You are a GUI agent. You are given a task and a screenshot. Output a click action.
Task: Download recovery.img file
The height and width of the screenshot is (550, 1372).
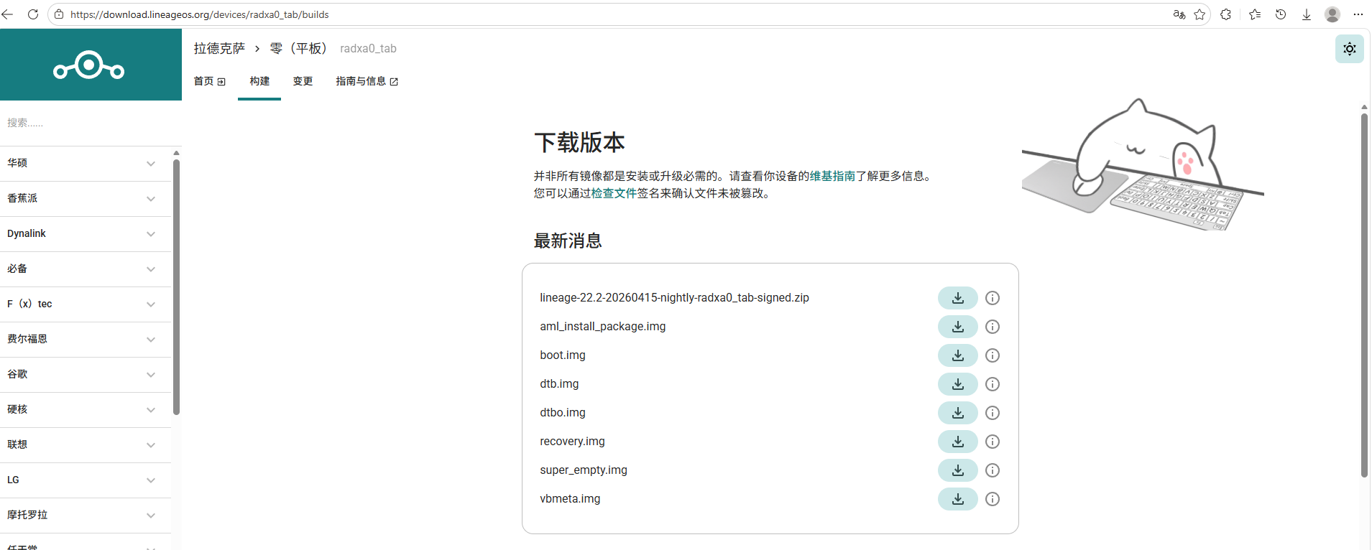(x=957, y=442)
